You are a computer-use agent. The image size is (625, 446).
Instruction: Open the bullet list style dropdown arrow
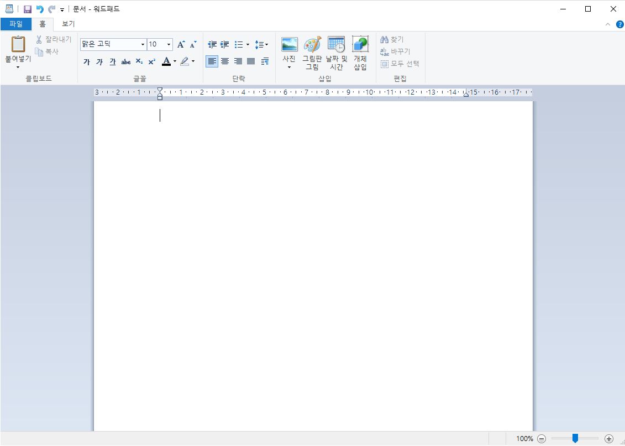pos(248,44)
